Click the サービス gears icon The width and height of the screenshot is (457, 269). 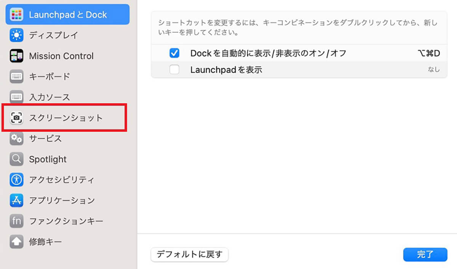pyautogui.click(x=16, y=138)
